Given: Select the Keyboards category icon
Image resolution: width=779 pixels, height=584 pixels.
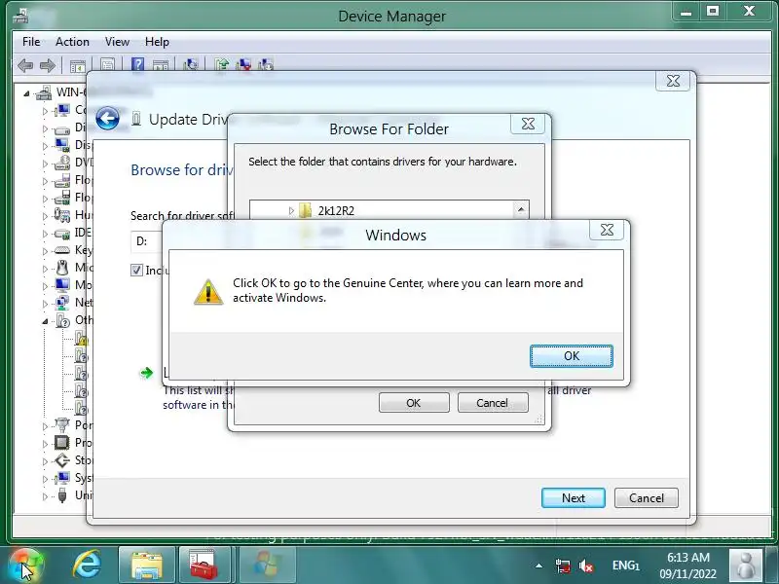Looking at the screenshot, I should click(x=62, y=250).
